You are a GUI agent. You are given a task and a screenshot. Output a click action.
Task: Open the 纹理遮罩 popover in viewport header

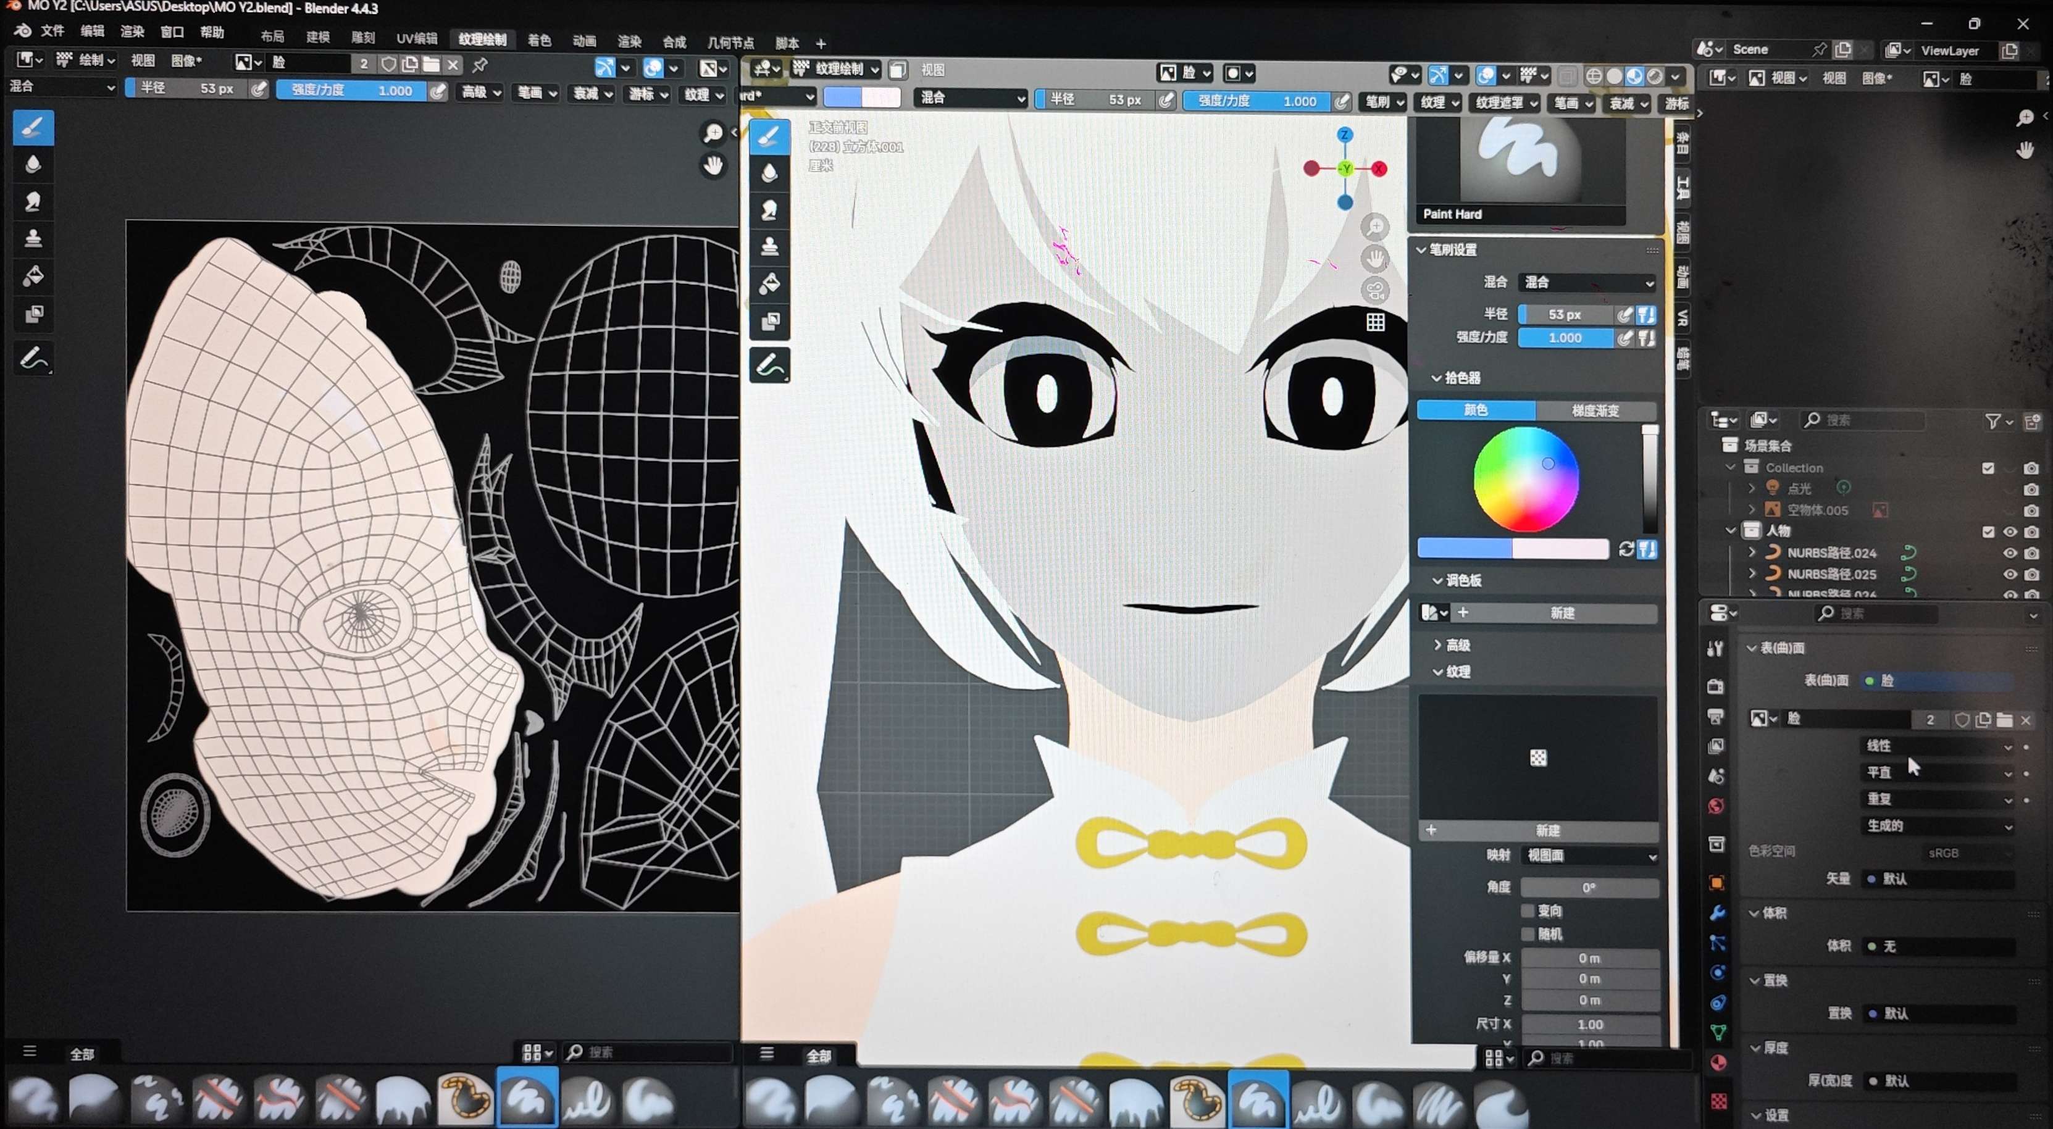coord(1505,103)
